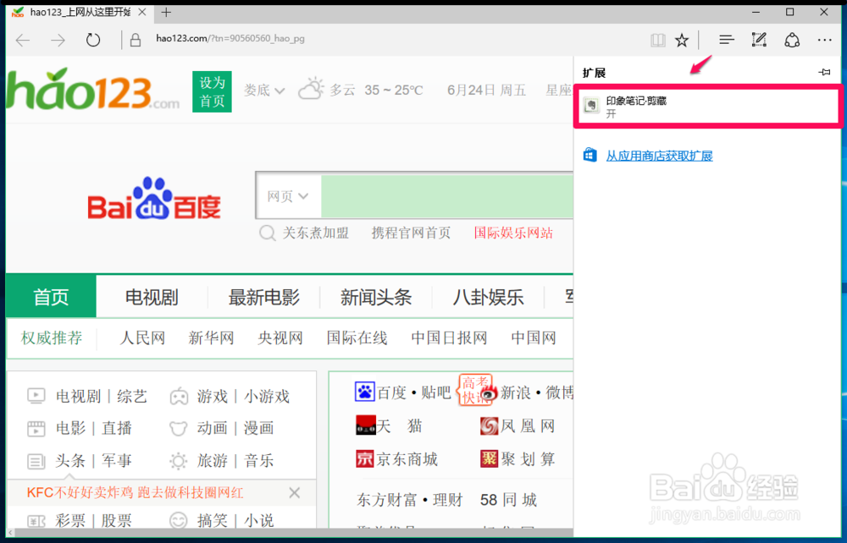Open the 中国网 link
847x543 pixels.
(534, 338)
